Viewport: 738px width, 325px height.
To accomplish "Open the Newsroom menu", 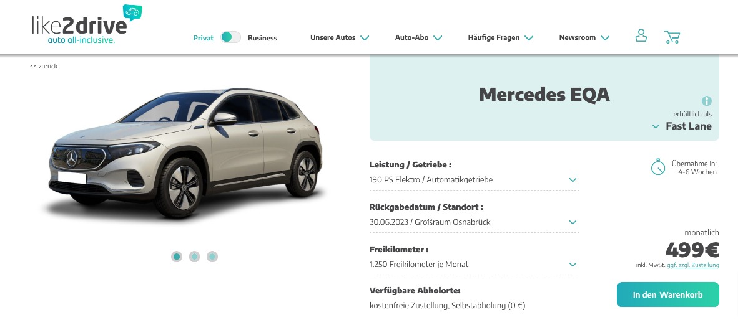I will [x=584, y=37].
